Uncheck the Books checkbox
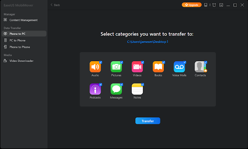The width and height of the screenshot is (248, 149). point(164,62)
